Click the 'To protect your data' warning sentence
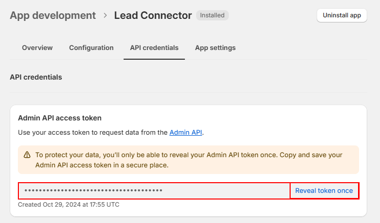380x223 pixels. click(188, 155)
